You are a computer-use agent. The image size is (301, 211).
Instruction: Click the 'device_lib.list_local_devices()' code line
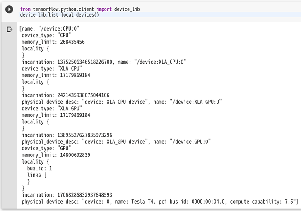tap(60, 15)
